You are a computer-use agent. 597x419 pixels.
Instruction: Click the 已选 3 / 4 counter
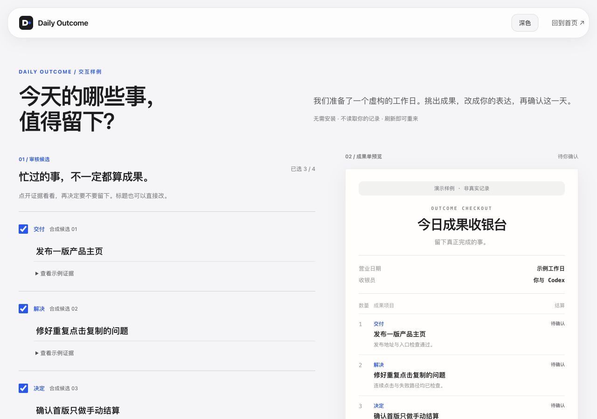[x=303, y=169]
